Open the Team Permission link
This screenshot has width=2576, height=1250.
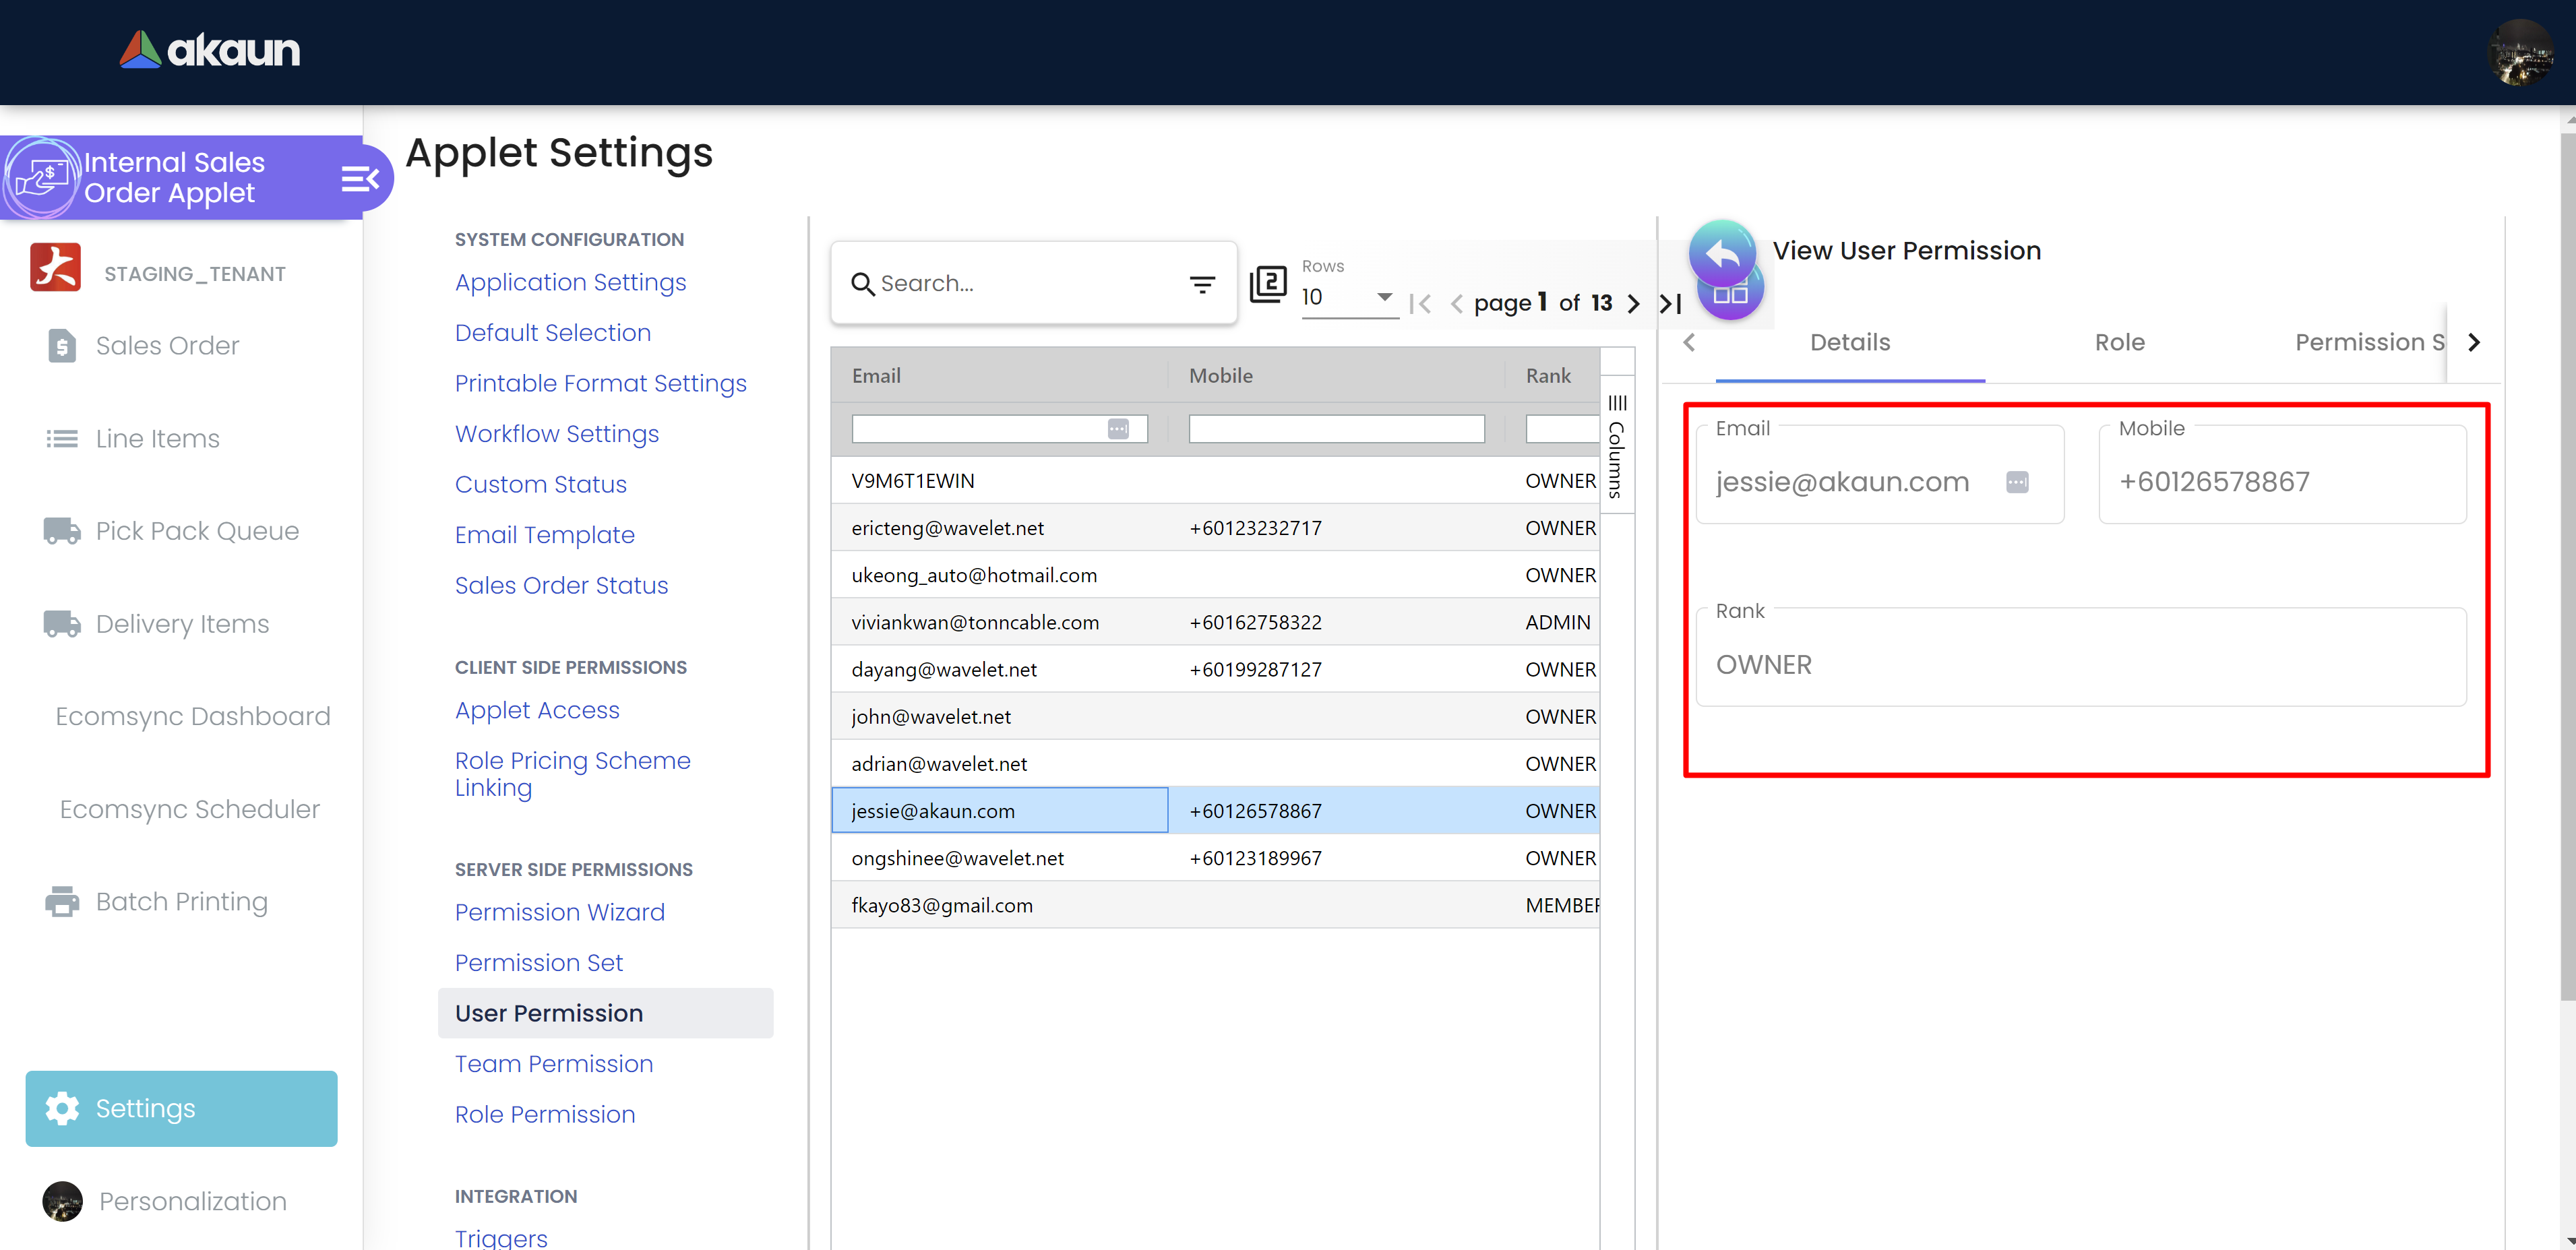553,1064
